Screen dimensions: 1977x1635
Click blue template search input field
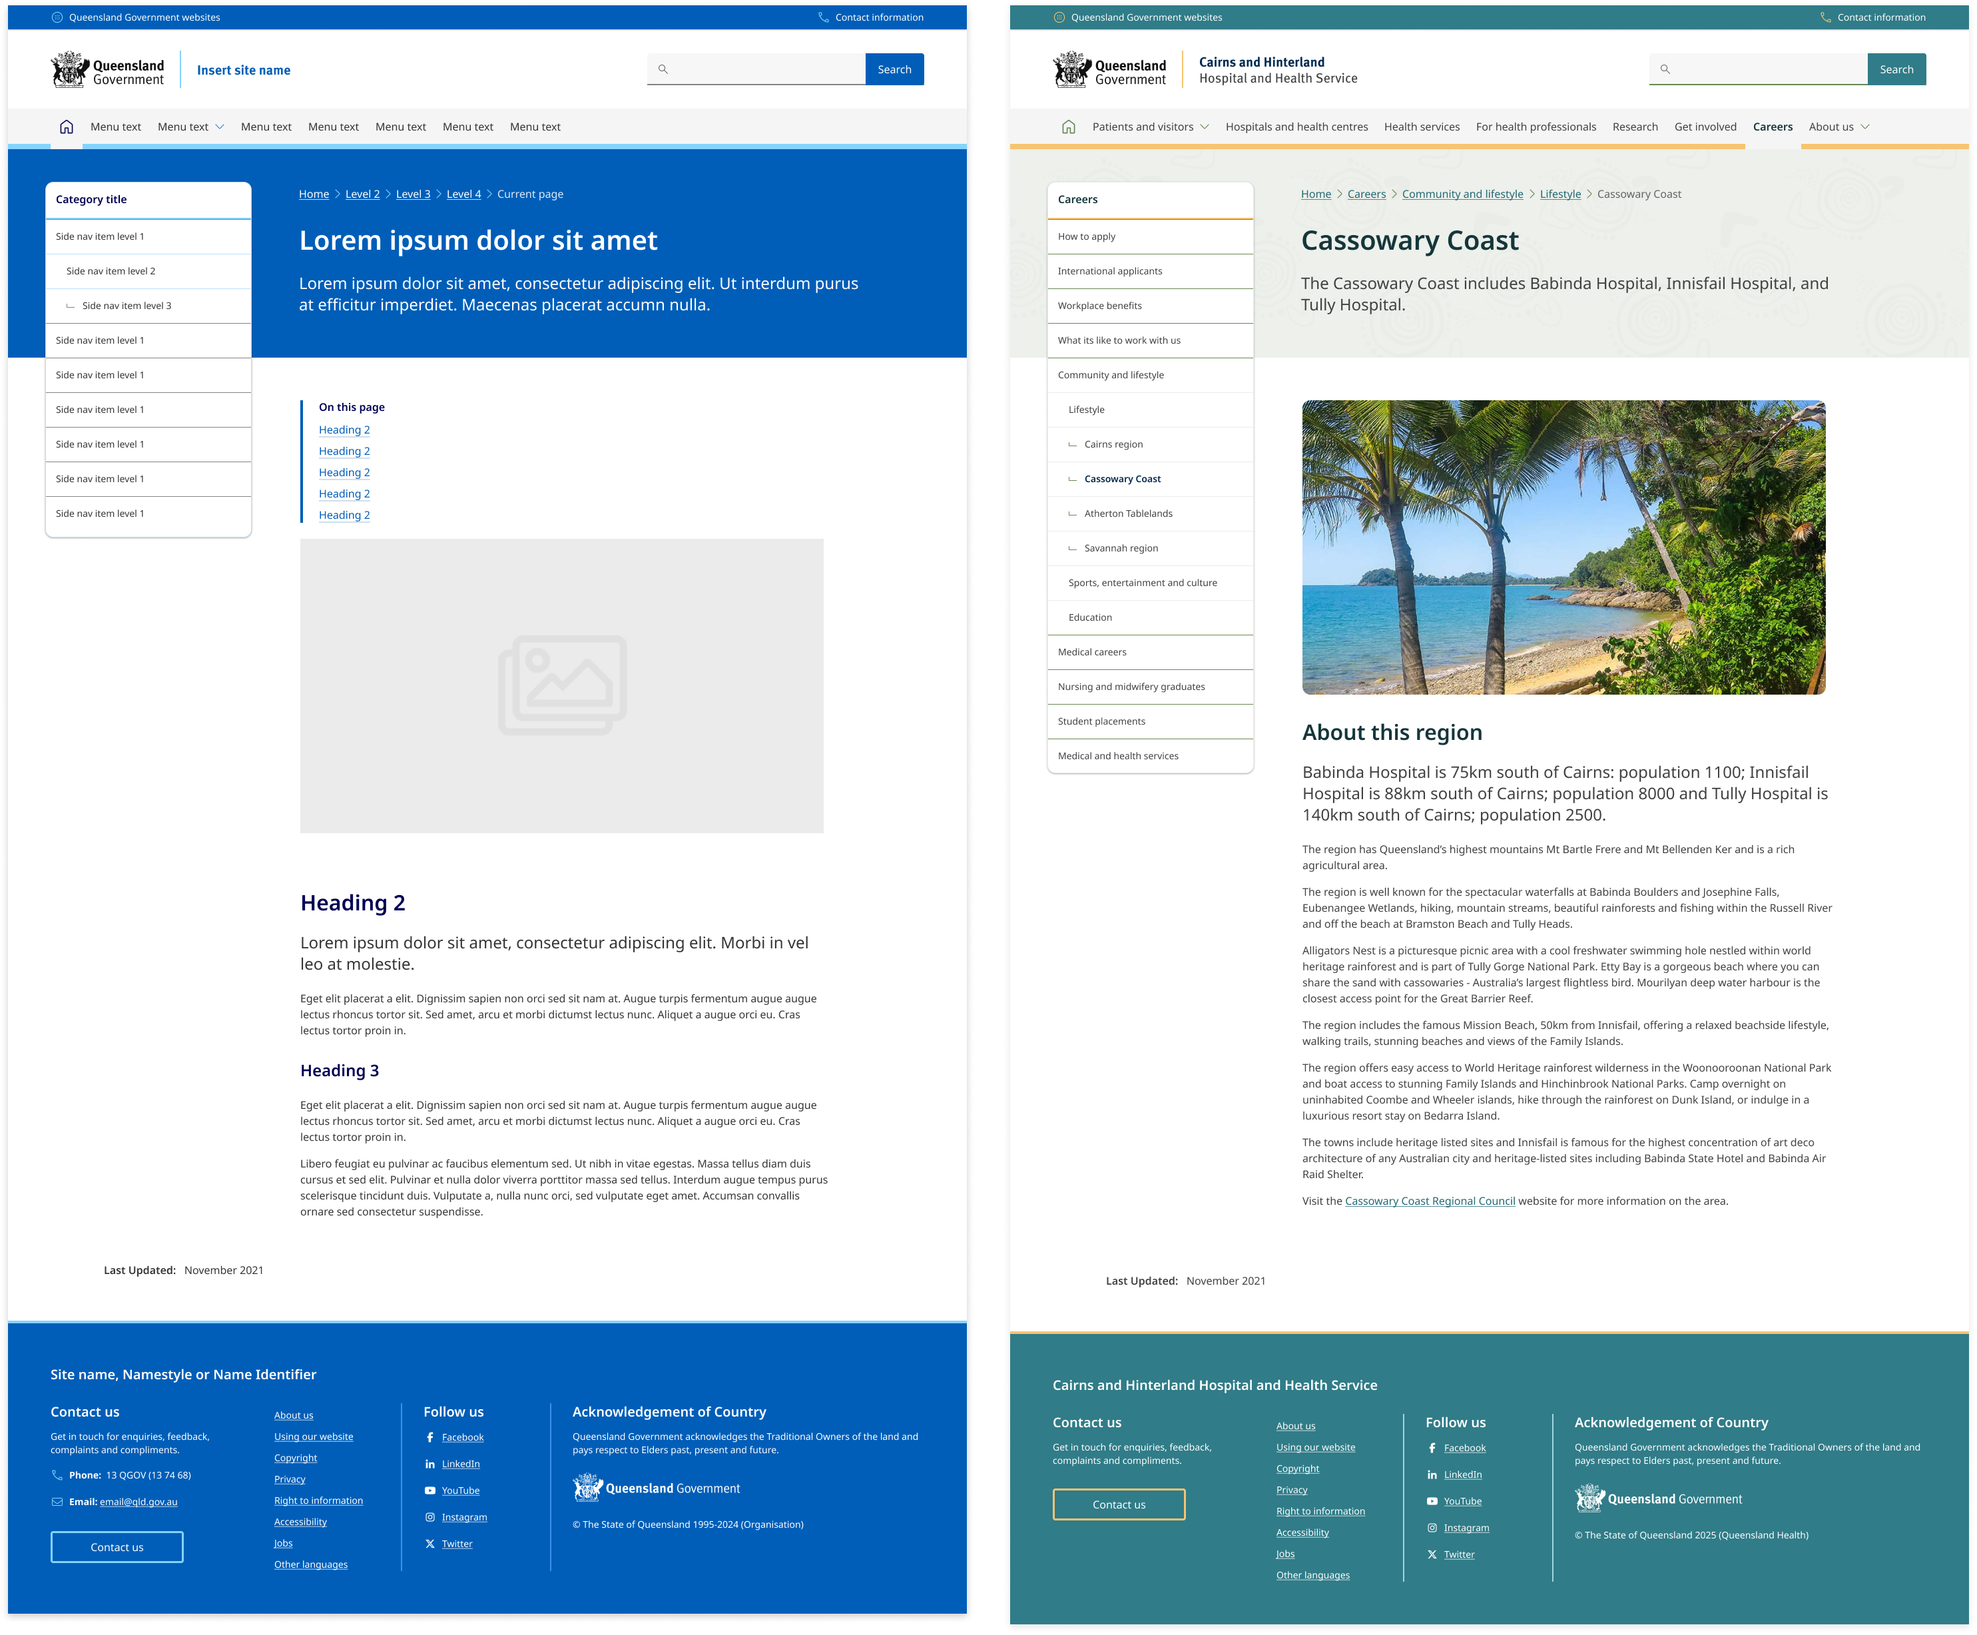tap(757, 69)
